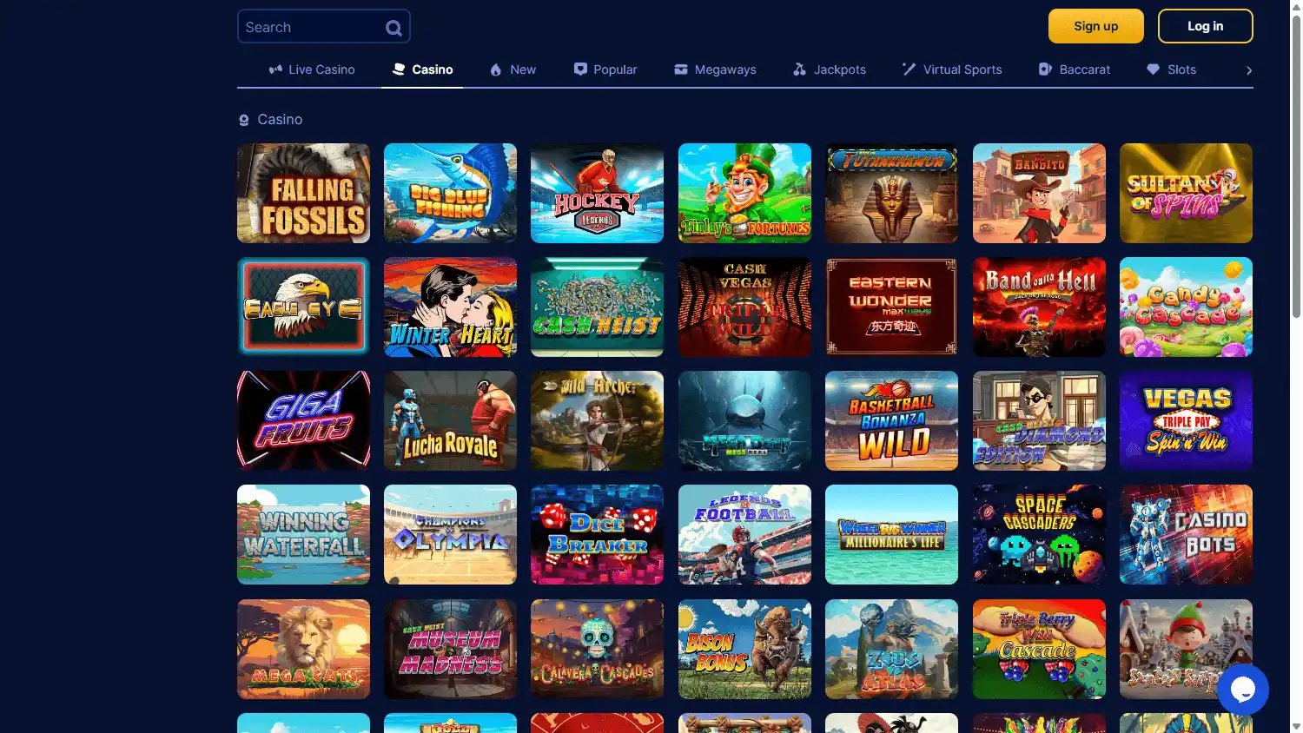
Task: Click the search magnifier icon
Action: coord(394,28)
